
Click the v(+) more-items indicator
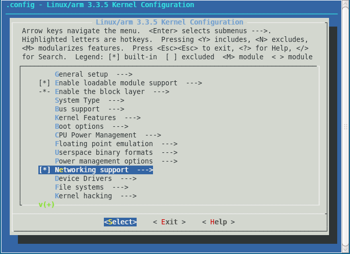click(47, 204)
